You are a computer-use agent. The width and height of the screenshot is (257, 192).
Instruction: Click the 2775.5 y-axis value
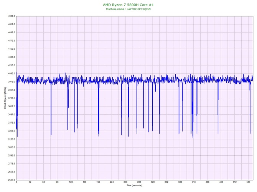coord(12,164)
